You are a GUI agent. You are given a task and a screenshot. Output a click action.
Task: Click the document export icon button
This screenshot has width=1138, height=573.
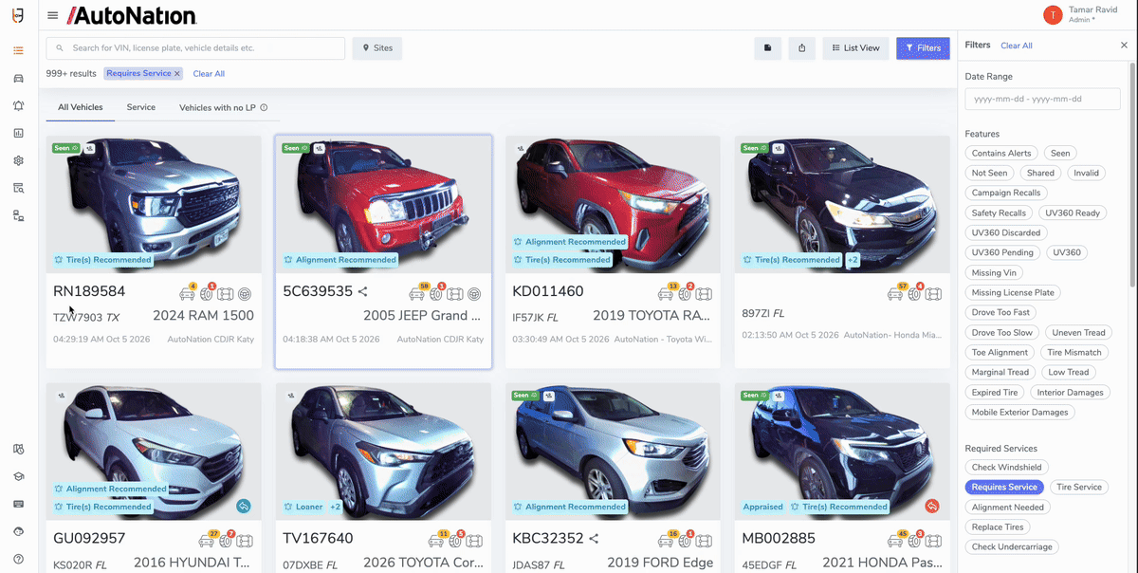click(768, 48)
